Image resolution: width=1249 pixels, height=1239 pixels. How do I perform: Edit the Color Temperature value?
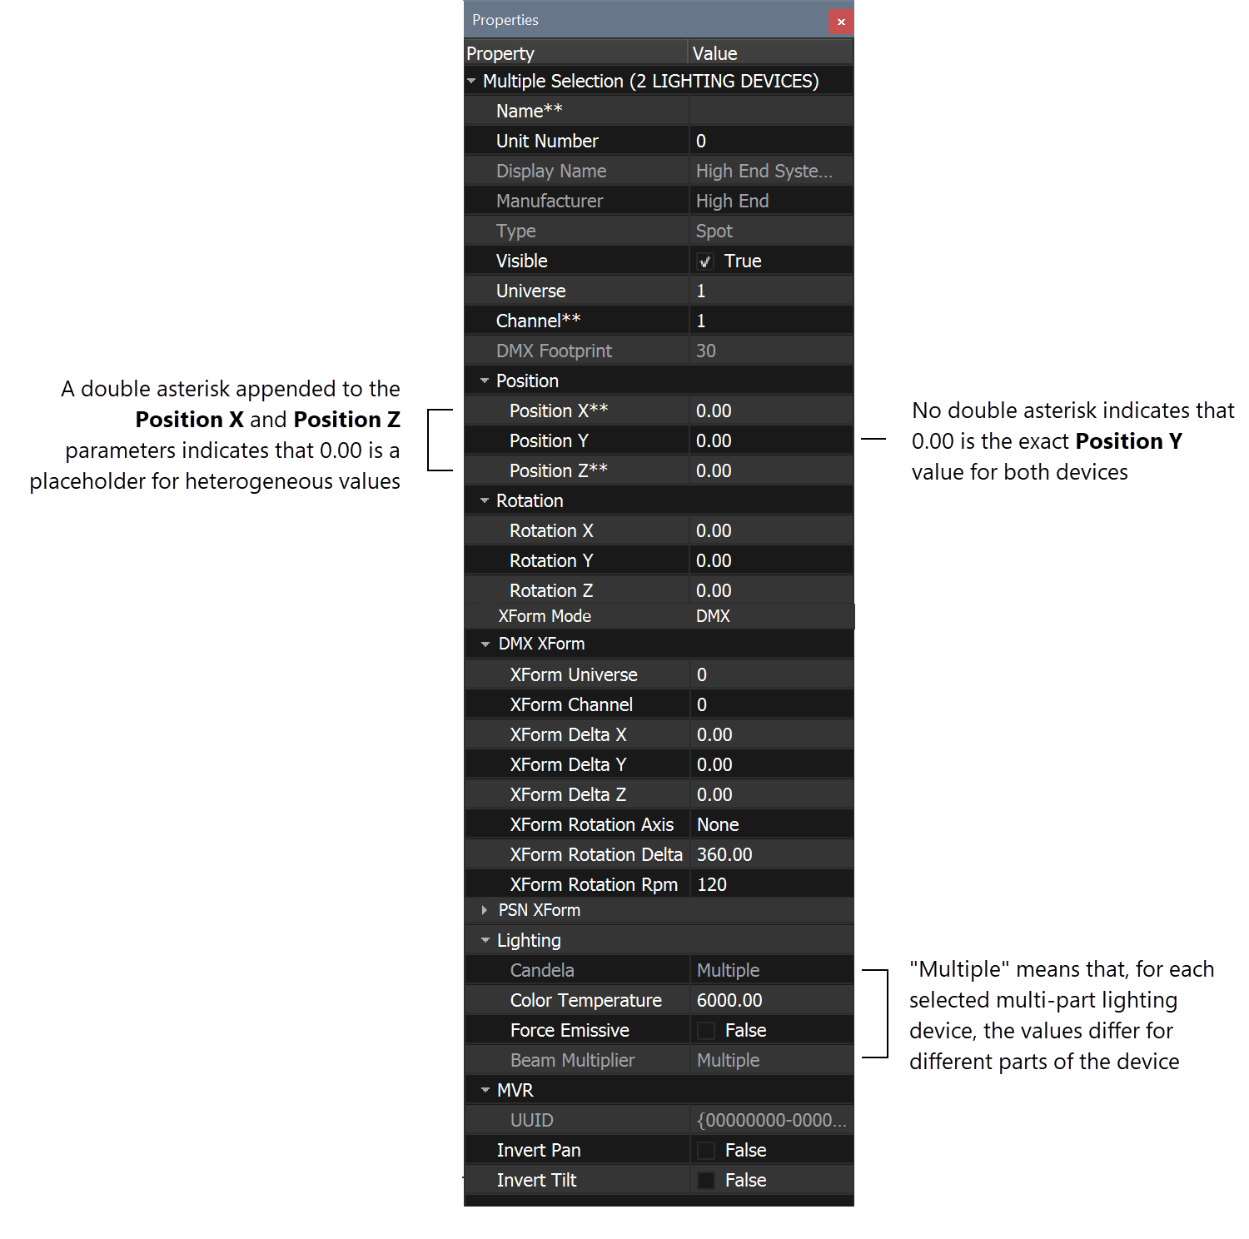771,1000
